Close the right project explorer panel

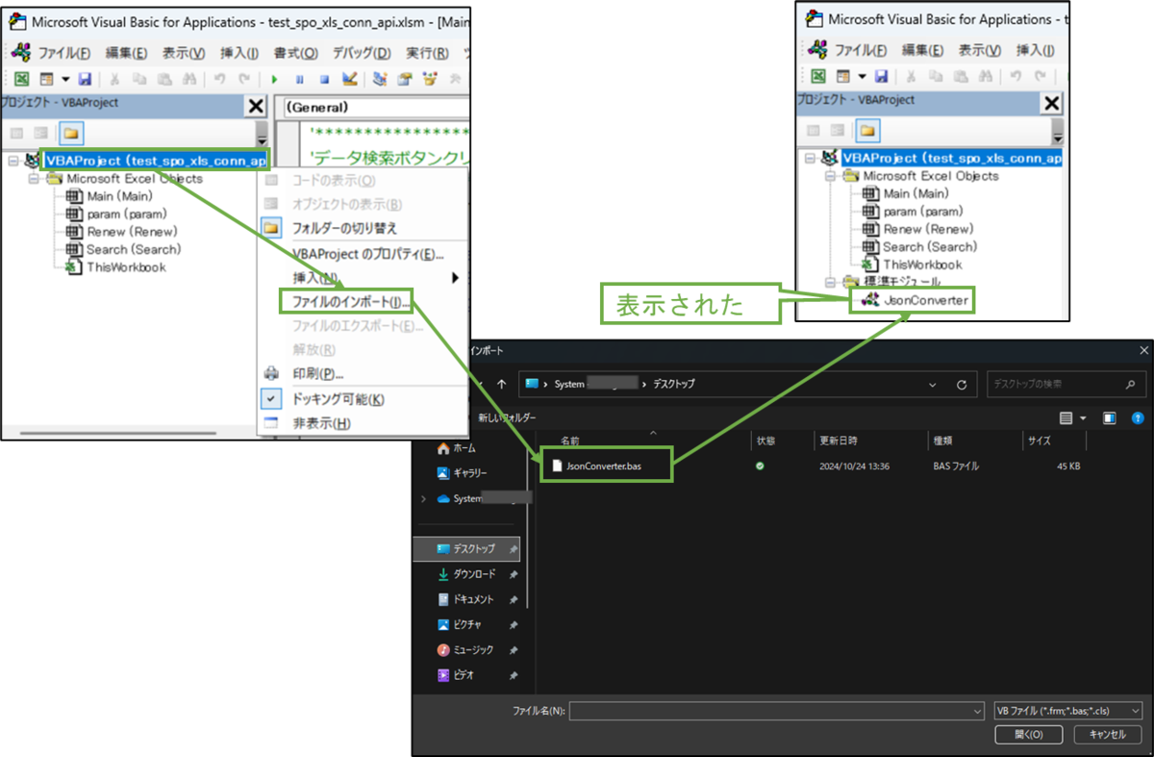(1053, 103)
